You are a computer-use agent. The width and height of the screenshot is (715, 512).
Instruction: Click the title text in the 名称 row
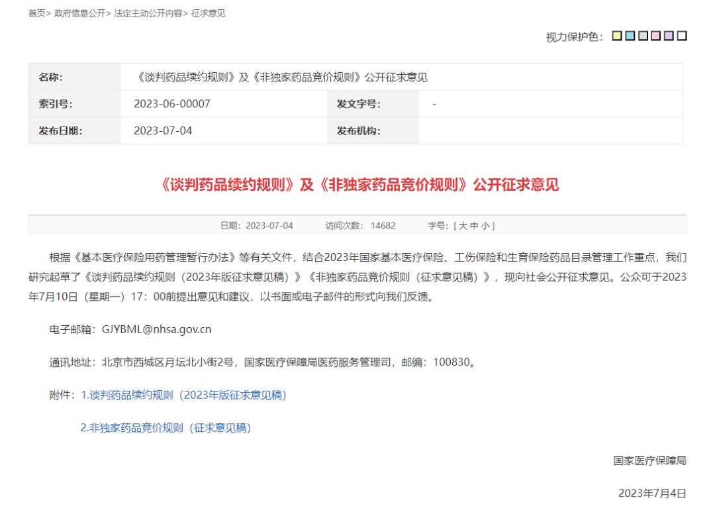281,77
